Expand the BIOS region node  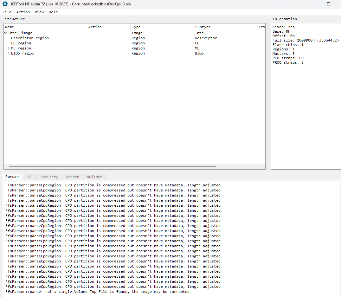click(8, 53)
